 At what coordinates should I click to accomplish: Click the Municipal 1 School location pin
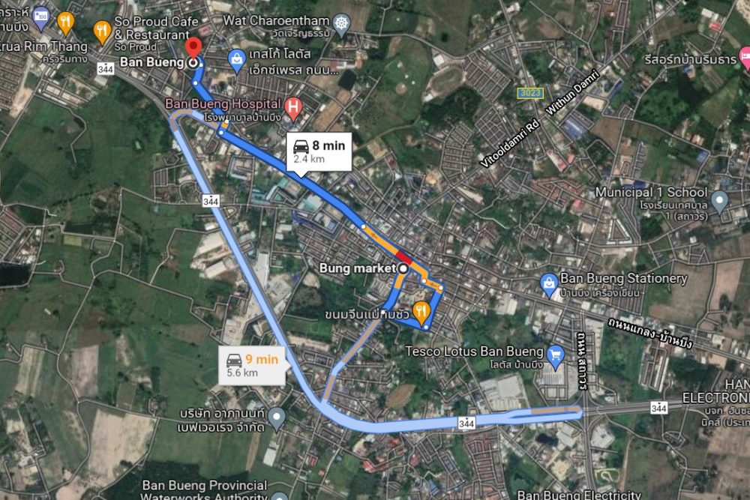pos(719,202)
